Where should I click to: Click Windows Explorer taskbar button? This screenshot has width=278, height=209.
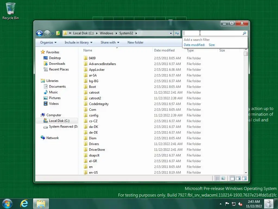[x=41, y=204]
